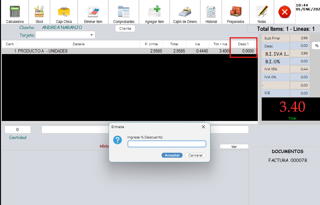Click the Eliminar Item icon
320x205 pixels.
point(93,12)
